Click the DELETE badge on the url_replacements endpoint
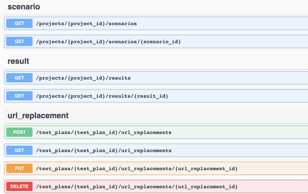Image resolution: width=308 pixels, height=194 pixels. 19,186
